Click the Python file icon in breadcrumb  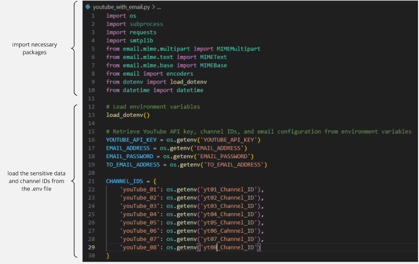88,7
